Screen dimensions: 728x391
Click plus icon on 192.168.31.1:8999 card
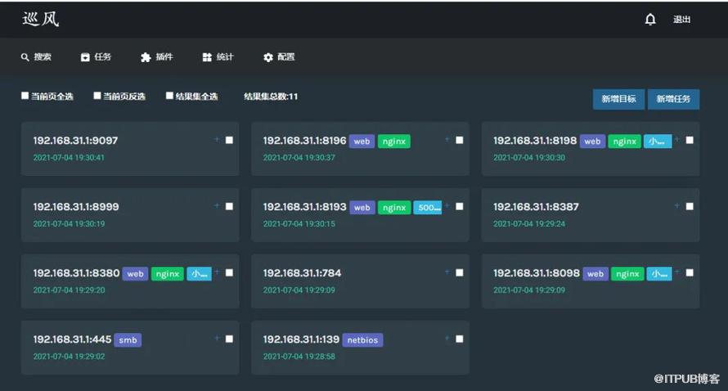[217, 205]
